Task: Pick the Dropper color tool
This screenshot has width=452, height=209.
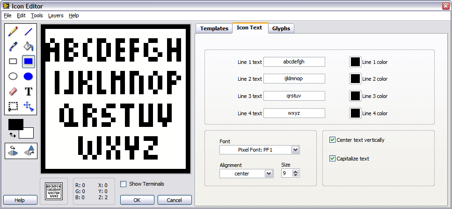Action: click(x=13, y=46)
